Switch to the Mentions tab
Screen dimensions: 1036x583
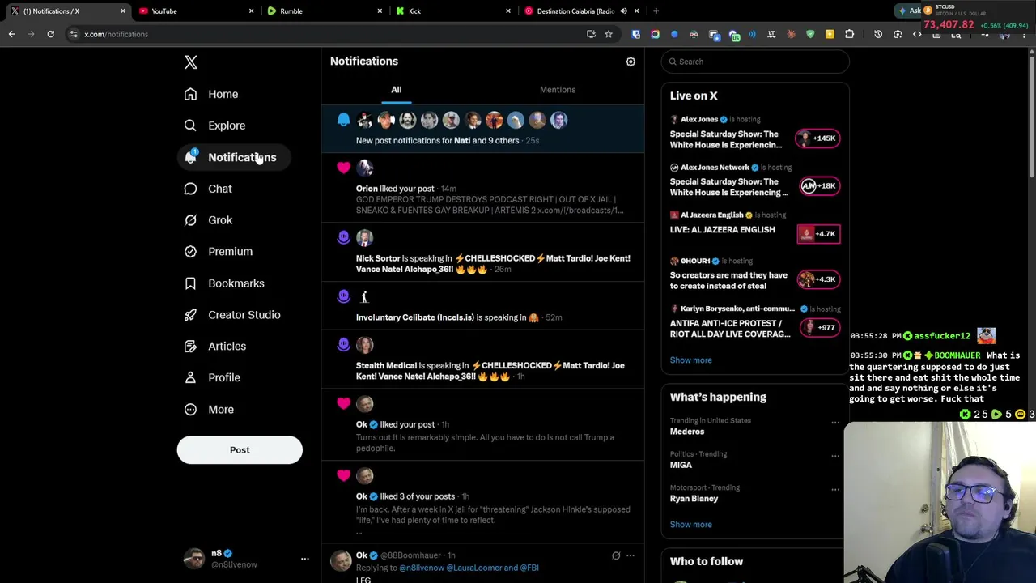558,90
